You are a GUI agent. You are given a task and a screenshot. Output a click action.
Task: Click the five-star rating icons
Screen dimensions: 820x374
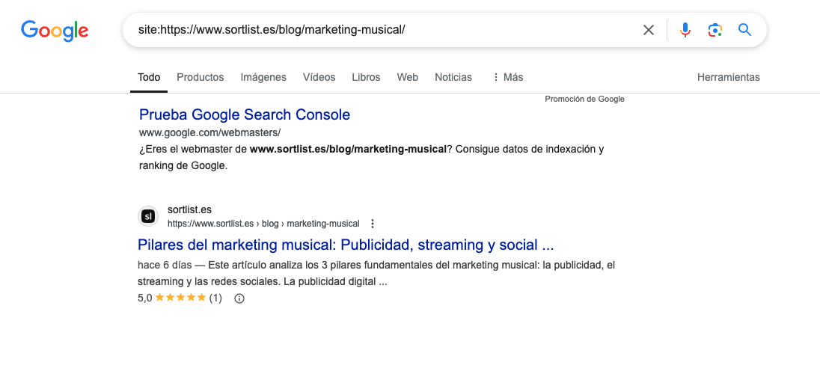(180, 298)
